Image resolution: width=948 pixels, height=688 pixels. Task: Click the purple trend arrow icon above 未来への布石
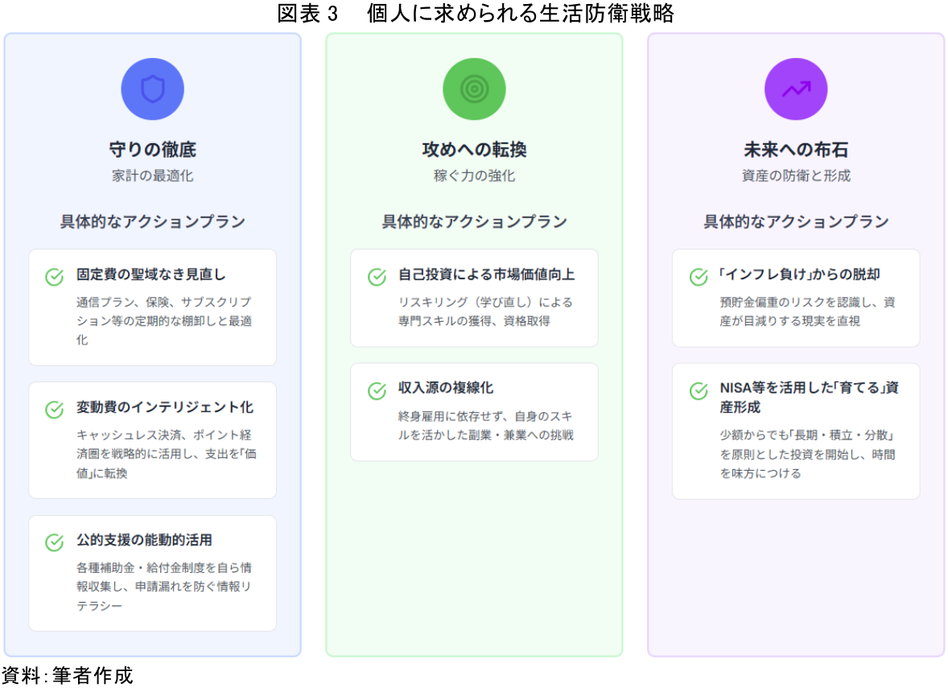click(x=796, y=89)
